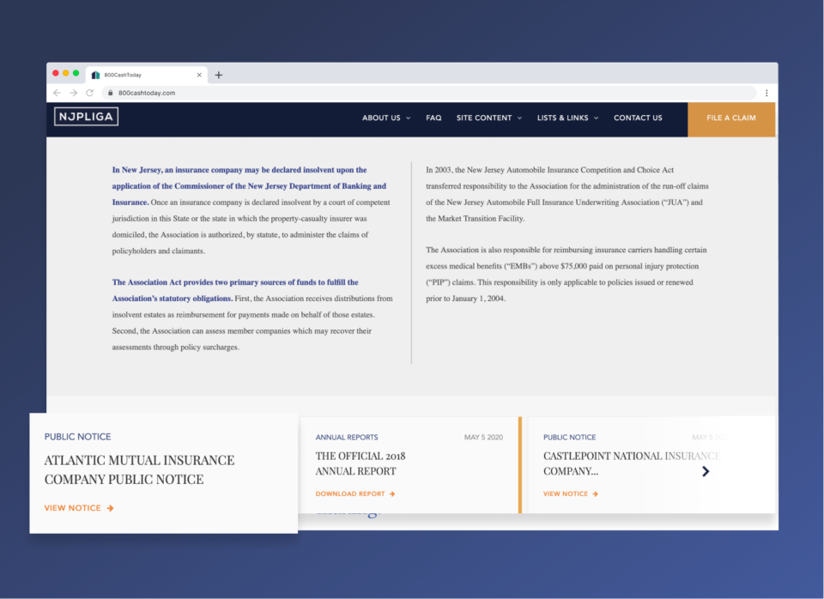Click Download Report link

pyautogui.click(x=354, y=494)
